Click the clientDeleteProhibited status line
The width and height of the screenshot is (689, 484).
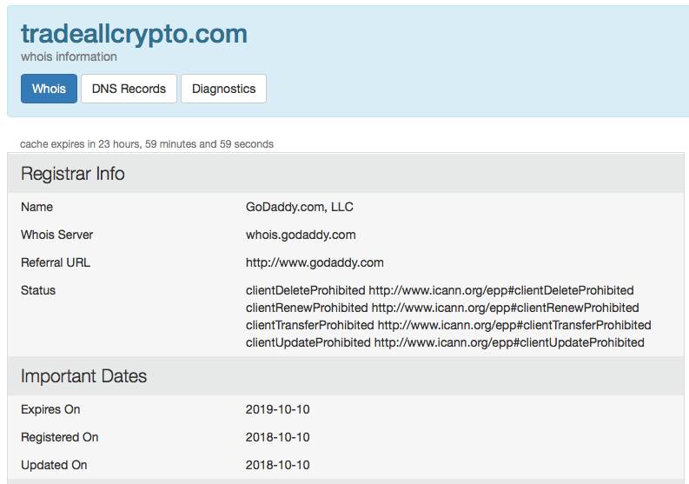pyautogui.click(x=440, y=290)
